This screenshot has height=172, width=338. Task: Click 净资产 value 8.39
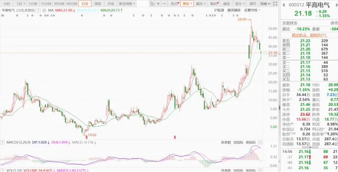pyautogui.click(x=306, y=124)
